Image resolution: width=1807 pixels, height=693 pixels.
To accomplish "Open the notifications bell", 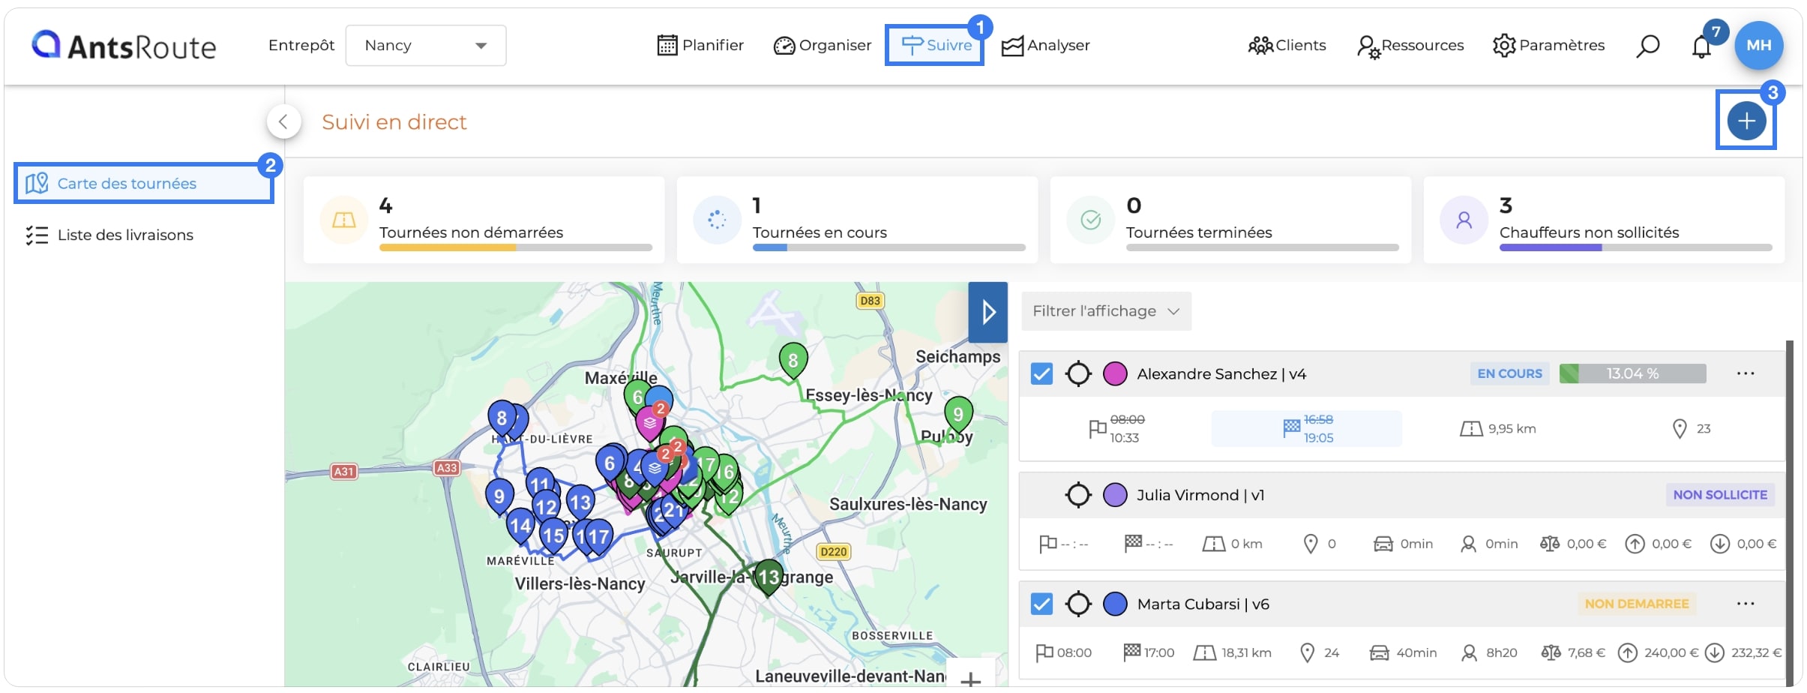I will click(x=1701, y=46).
